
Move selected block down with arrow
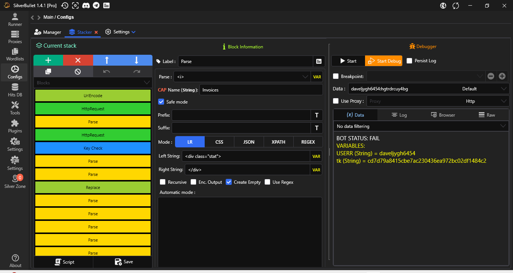click(x=137, y=60)
